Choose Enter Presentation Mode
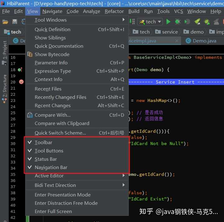Screen dimensions: 224x222 click(77, 195)
